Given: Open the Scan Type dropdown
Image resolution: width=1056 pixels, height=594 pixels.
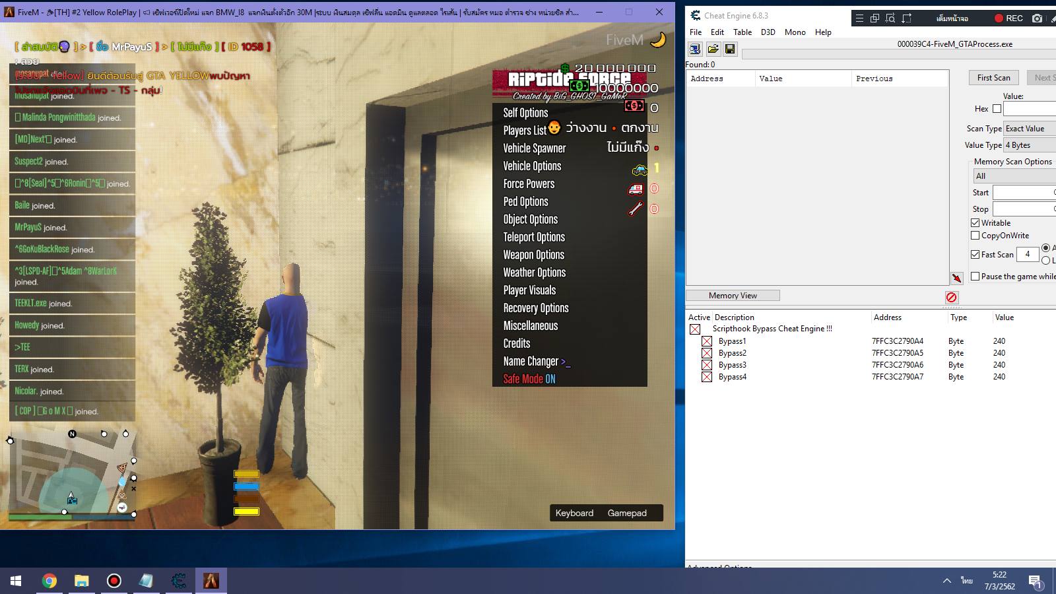Looking at the screenshot, I should point(1030,129).
